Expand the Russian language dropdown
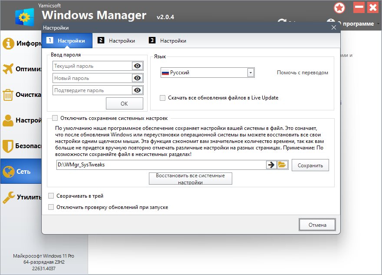Image resolution: width=382 pixels, height=275 pixels. point(250,73)
